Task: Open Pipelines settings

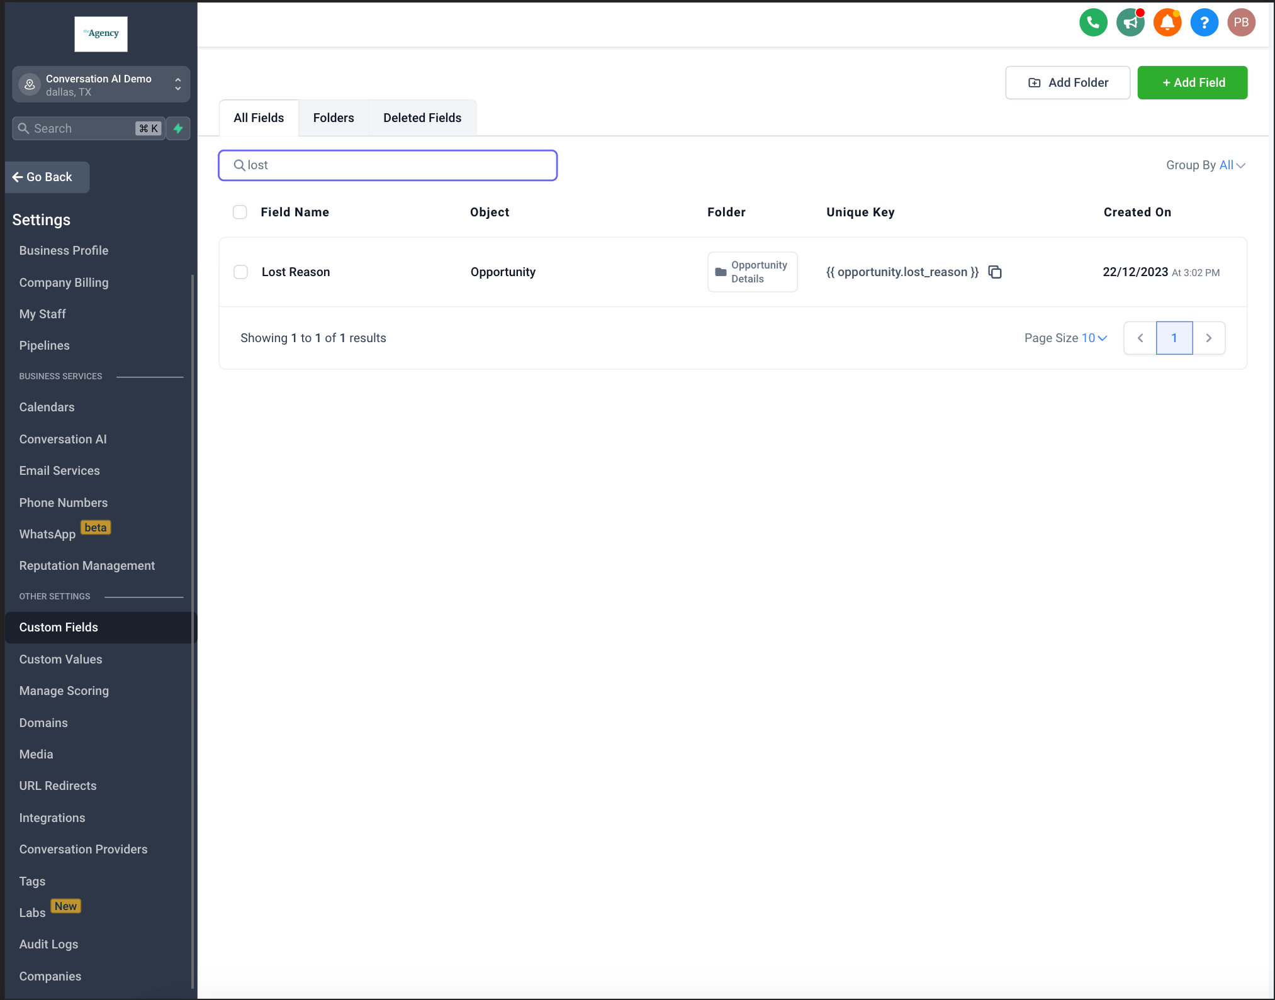Action: (44, 345)
